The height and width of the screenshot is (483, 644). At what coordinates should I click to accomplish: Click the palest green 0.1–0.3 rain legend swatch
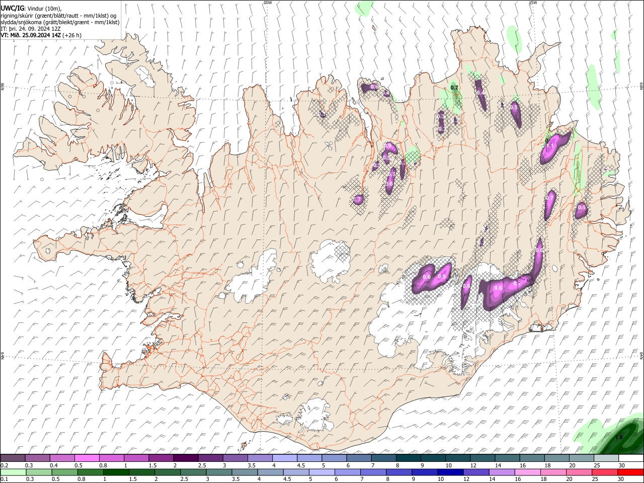pyautogui.click(x=13, y=472)
